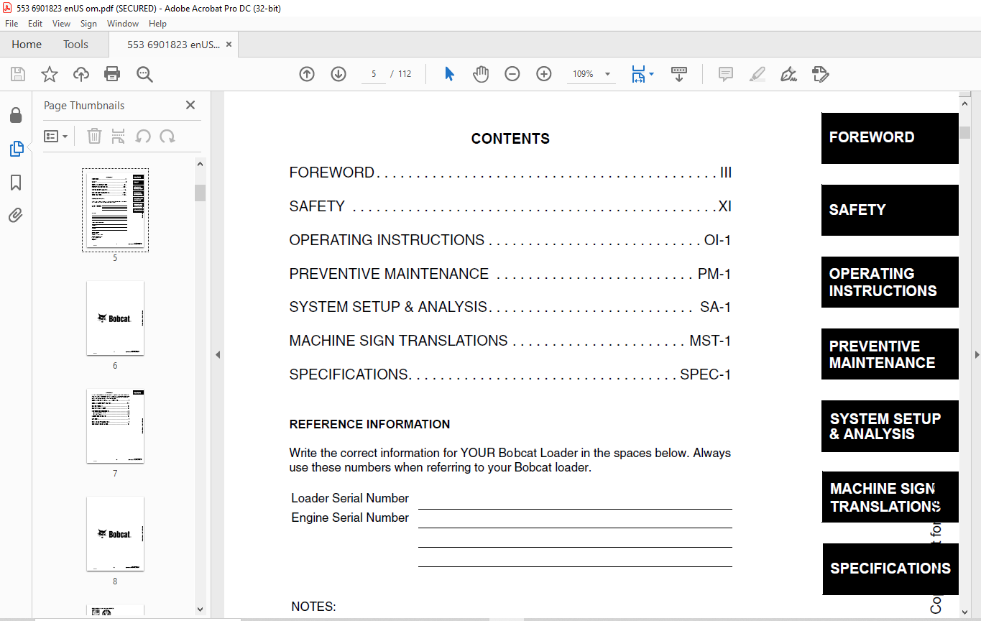The height and width of the screenshot is (621, 981).
Task: Click the page number input field
Action: tap(374, 74)
